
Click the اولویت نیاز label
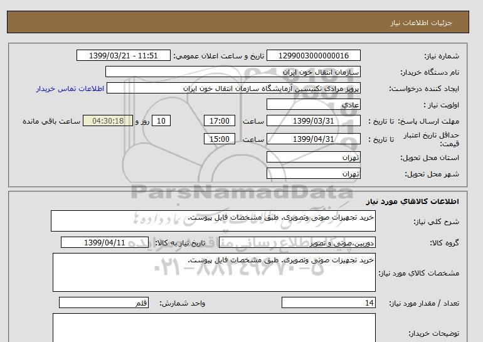tap(442, 105)
